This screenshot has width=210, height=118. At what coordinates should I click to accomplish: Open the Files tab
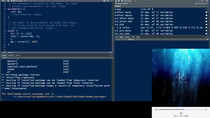click(117, 37)
